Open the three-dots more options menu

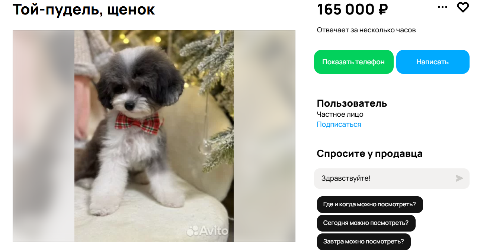point(442,7)
